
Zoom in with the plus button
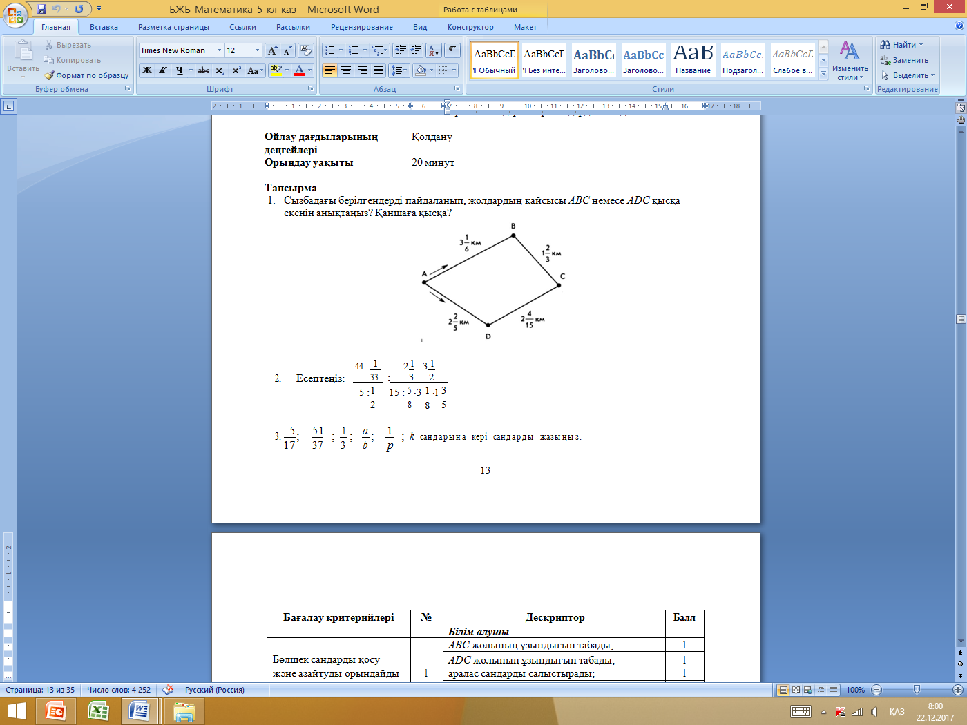click(x=958, y=690)
